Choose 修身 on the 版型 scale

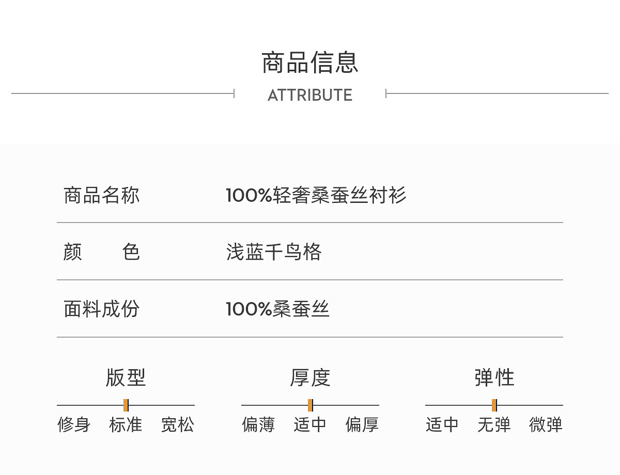(74, 425)
